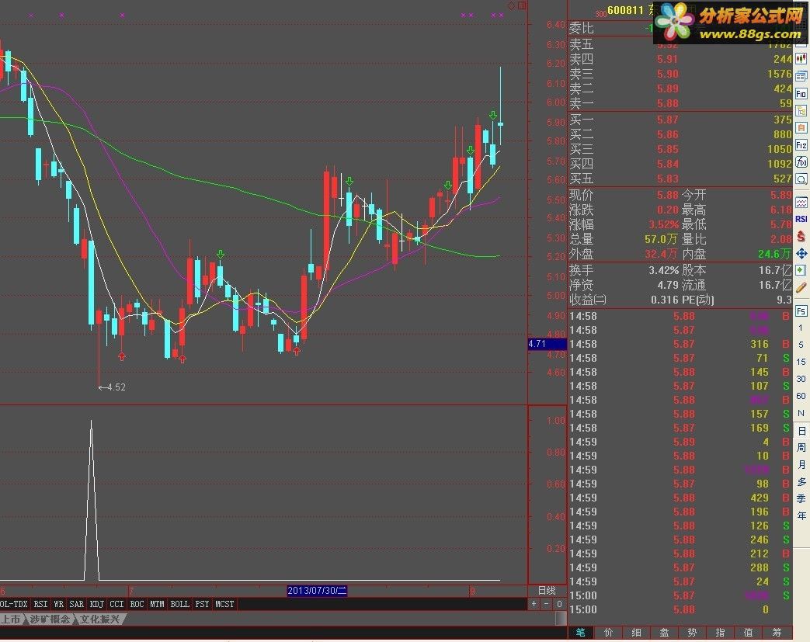Click the 0 reset button beside minus
Image resolution: width=810 pixels, height=642 pixels.
[x=559, y=604]
